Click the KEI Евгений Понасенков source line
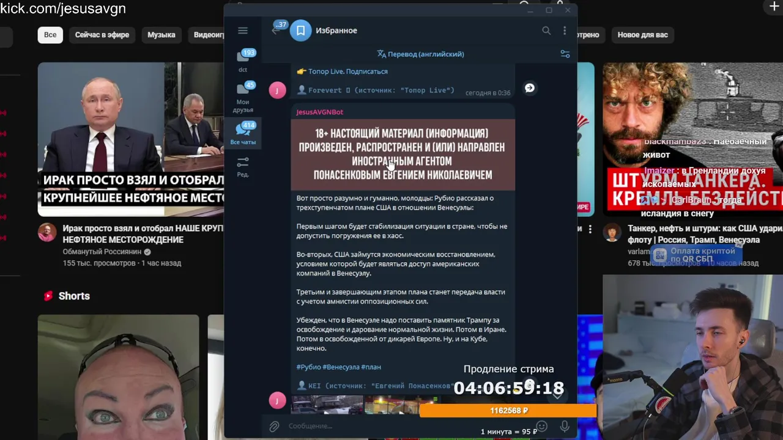 coord(375,386)
